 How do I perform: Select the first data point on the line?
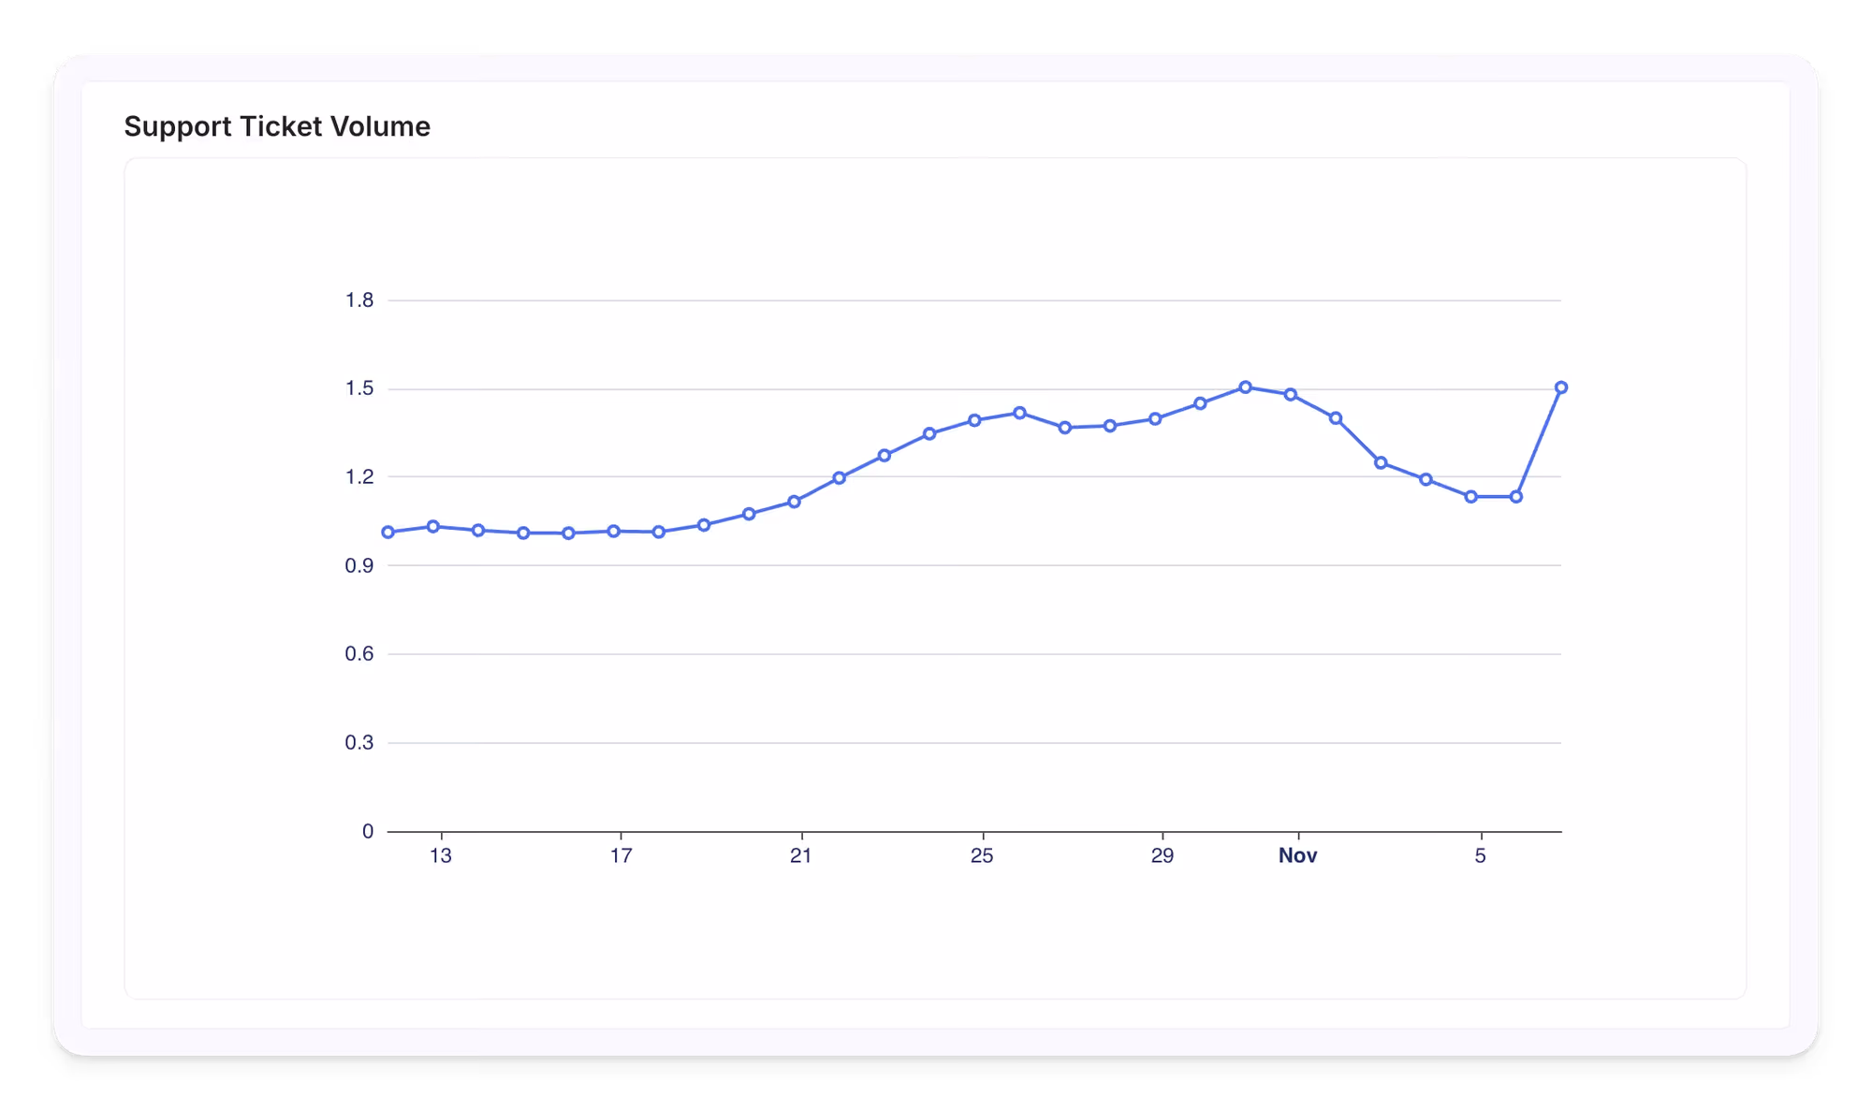coord(387,532)
